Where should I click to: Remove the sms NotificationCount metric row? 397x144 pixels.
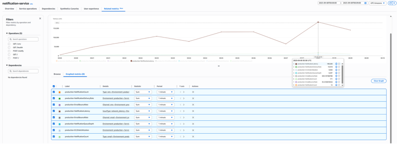coord(193,92)
